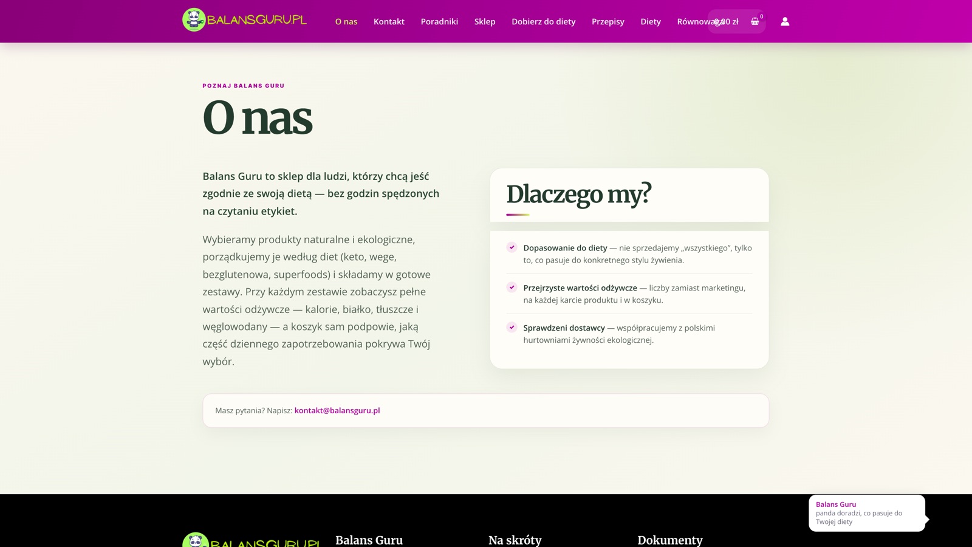Screen dimensions: 972x547
Task: Open the Diety menu item
Action: pyautogui.click(x=651, y=21)
